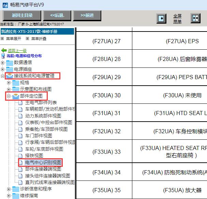Select the 部件定位图 tree item
Screen dimensions: 207x199
click(31, 96)
